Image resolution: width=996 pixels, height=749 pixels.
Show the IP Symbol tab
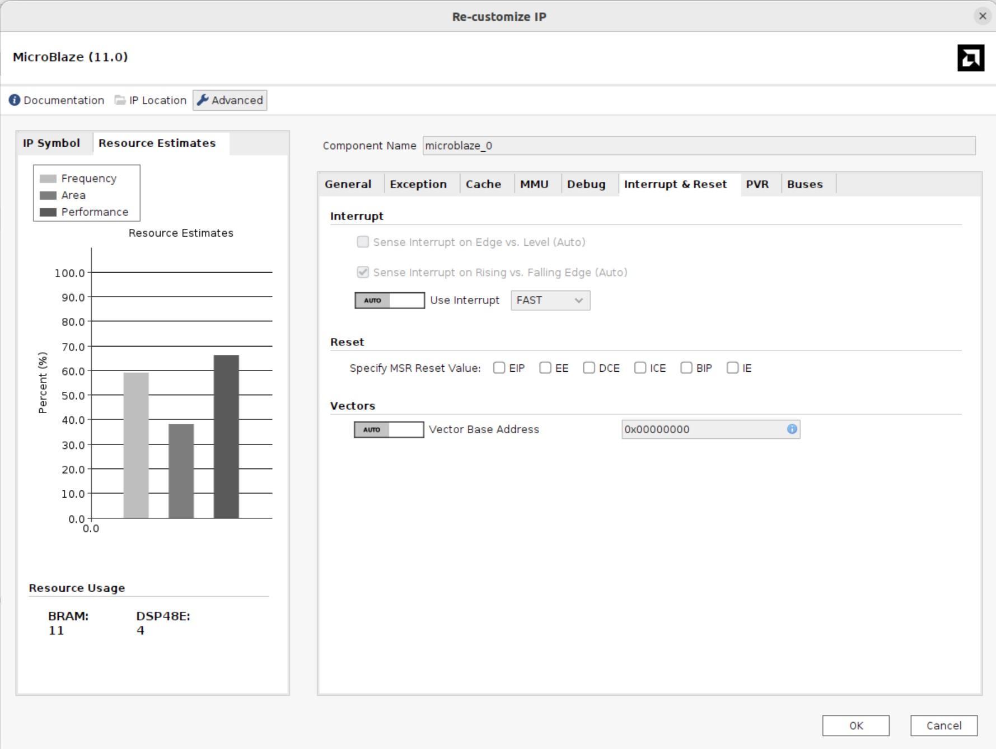[x=52, y=143]
